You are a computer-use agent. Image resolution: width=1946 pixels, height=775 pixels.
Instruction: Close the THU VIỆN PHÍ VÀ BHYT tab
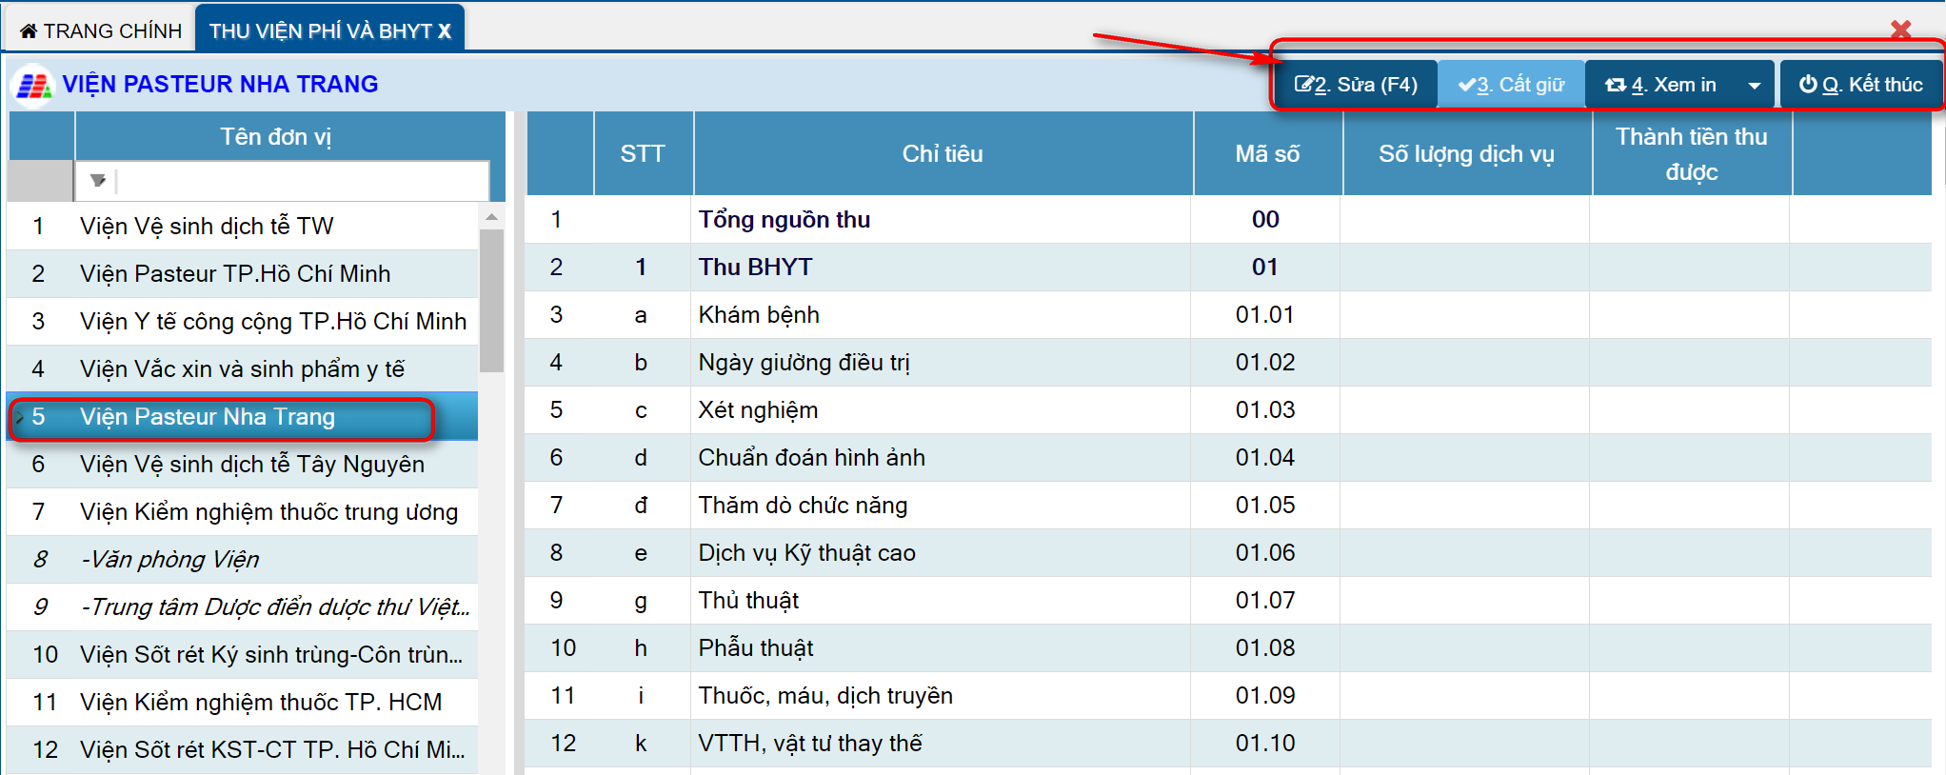pos(445,31)
